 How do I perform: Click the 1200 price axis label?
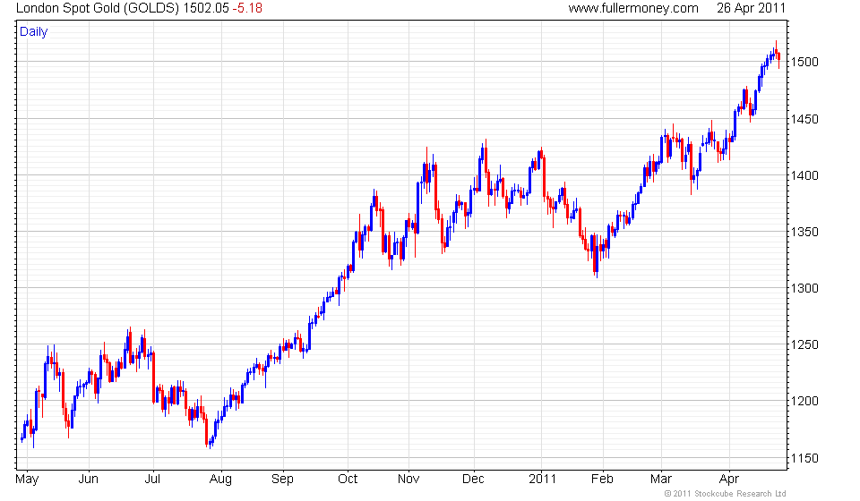804,401
